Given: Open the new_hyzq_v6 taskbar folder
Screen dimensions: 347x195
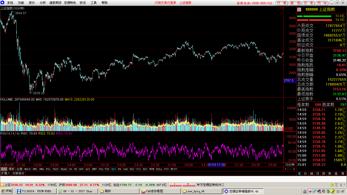Looking at the screenshot, I should click(201, 191).
